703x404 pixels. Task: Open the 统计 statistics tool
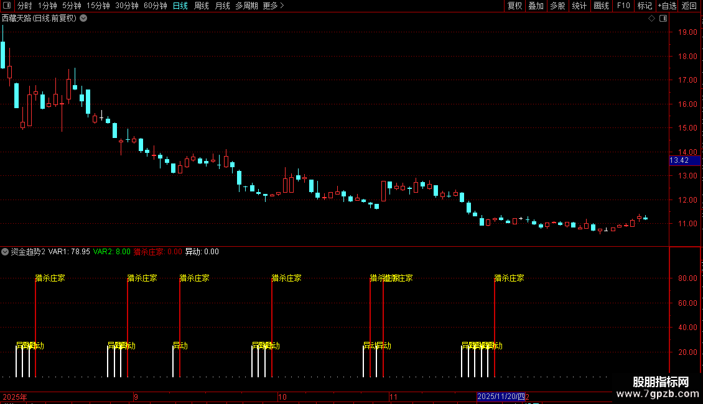(579, 6)
